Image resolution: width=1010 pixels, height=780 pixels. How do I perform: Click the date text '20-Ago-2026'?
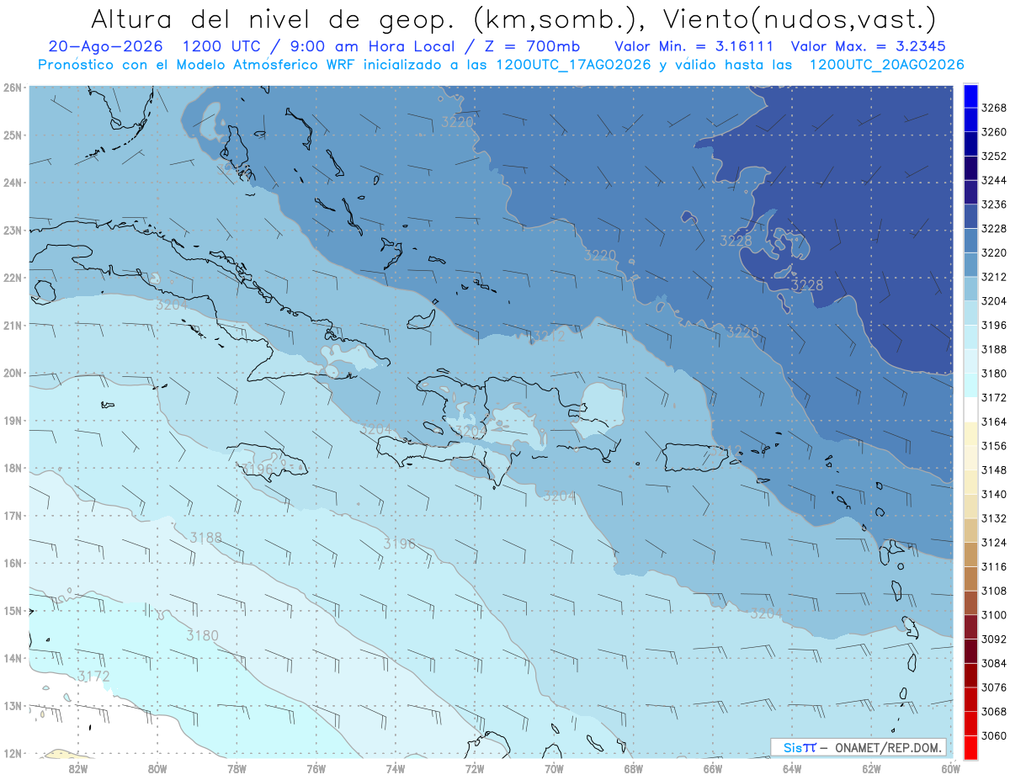click(105, 46)
